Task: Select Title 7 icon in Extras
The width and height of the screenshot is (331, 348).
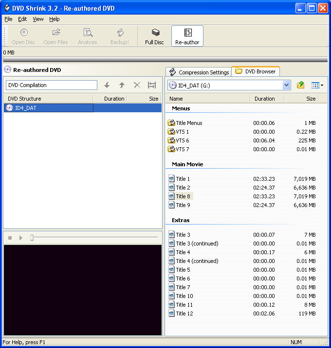Action: pyautogui.click(x=171, y=287)
